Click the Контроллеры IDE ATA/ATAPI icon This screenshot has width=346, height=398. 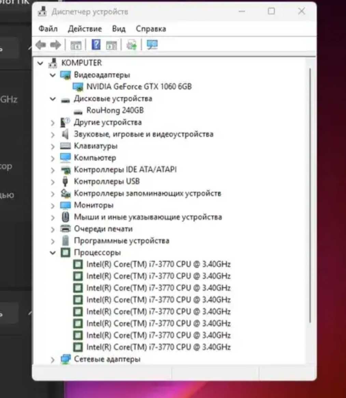(x=66, y=170)
